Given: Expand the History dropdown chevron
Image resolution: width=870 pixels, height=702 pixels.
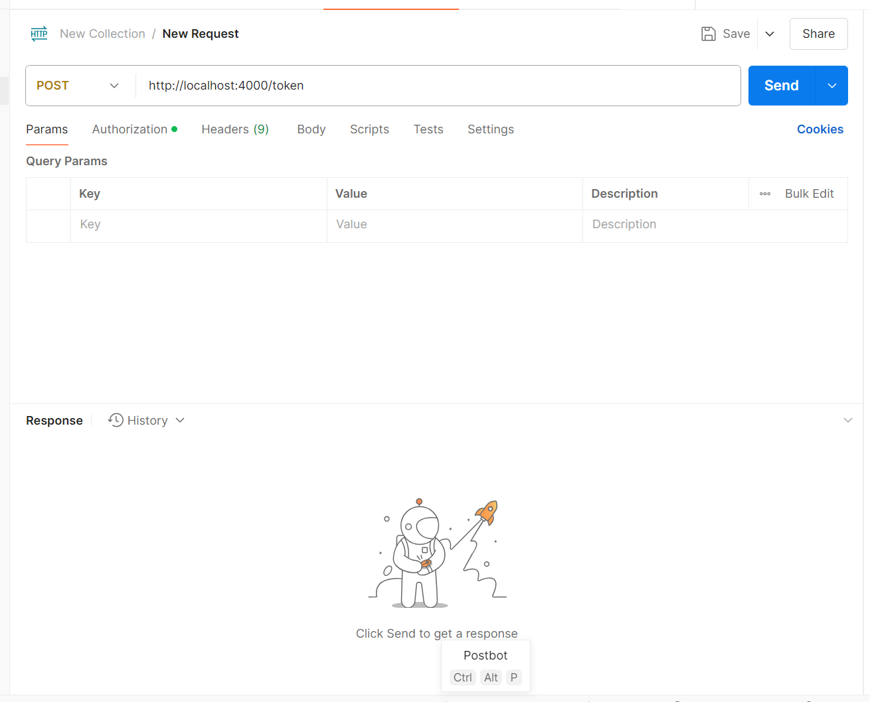Looking at the screenshot, I should pos(180,420).
